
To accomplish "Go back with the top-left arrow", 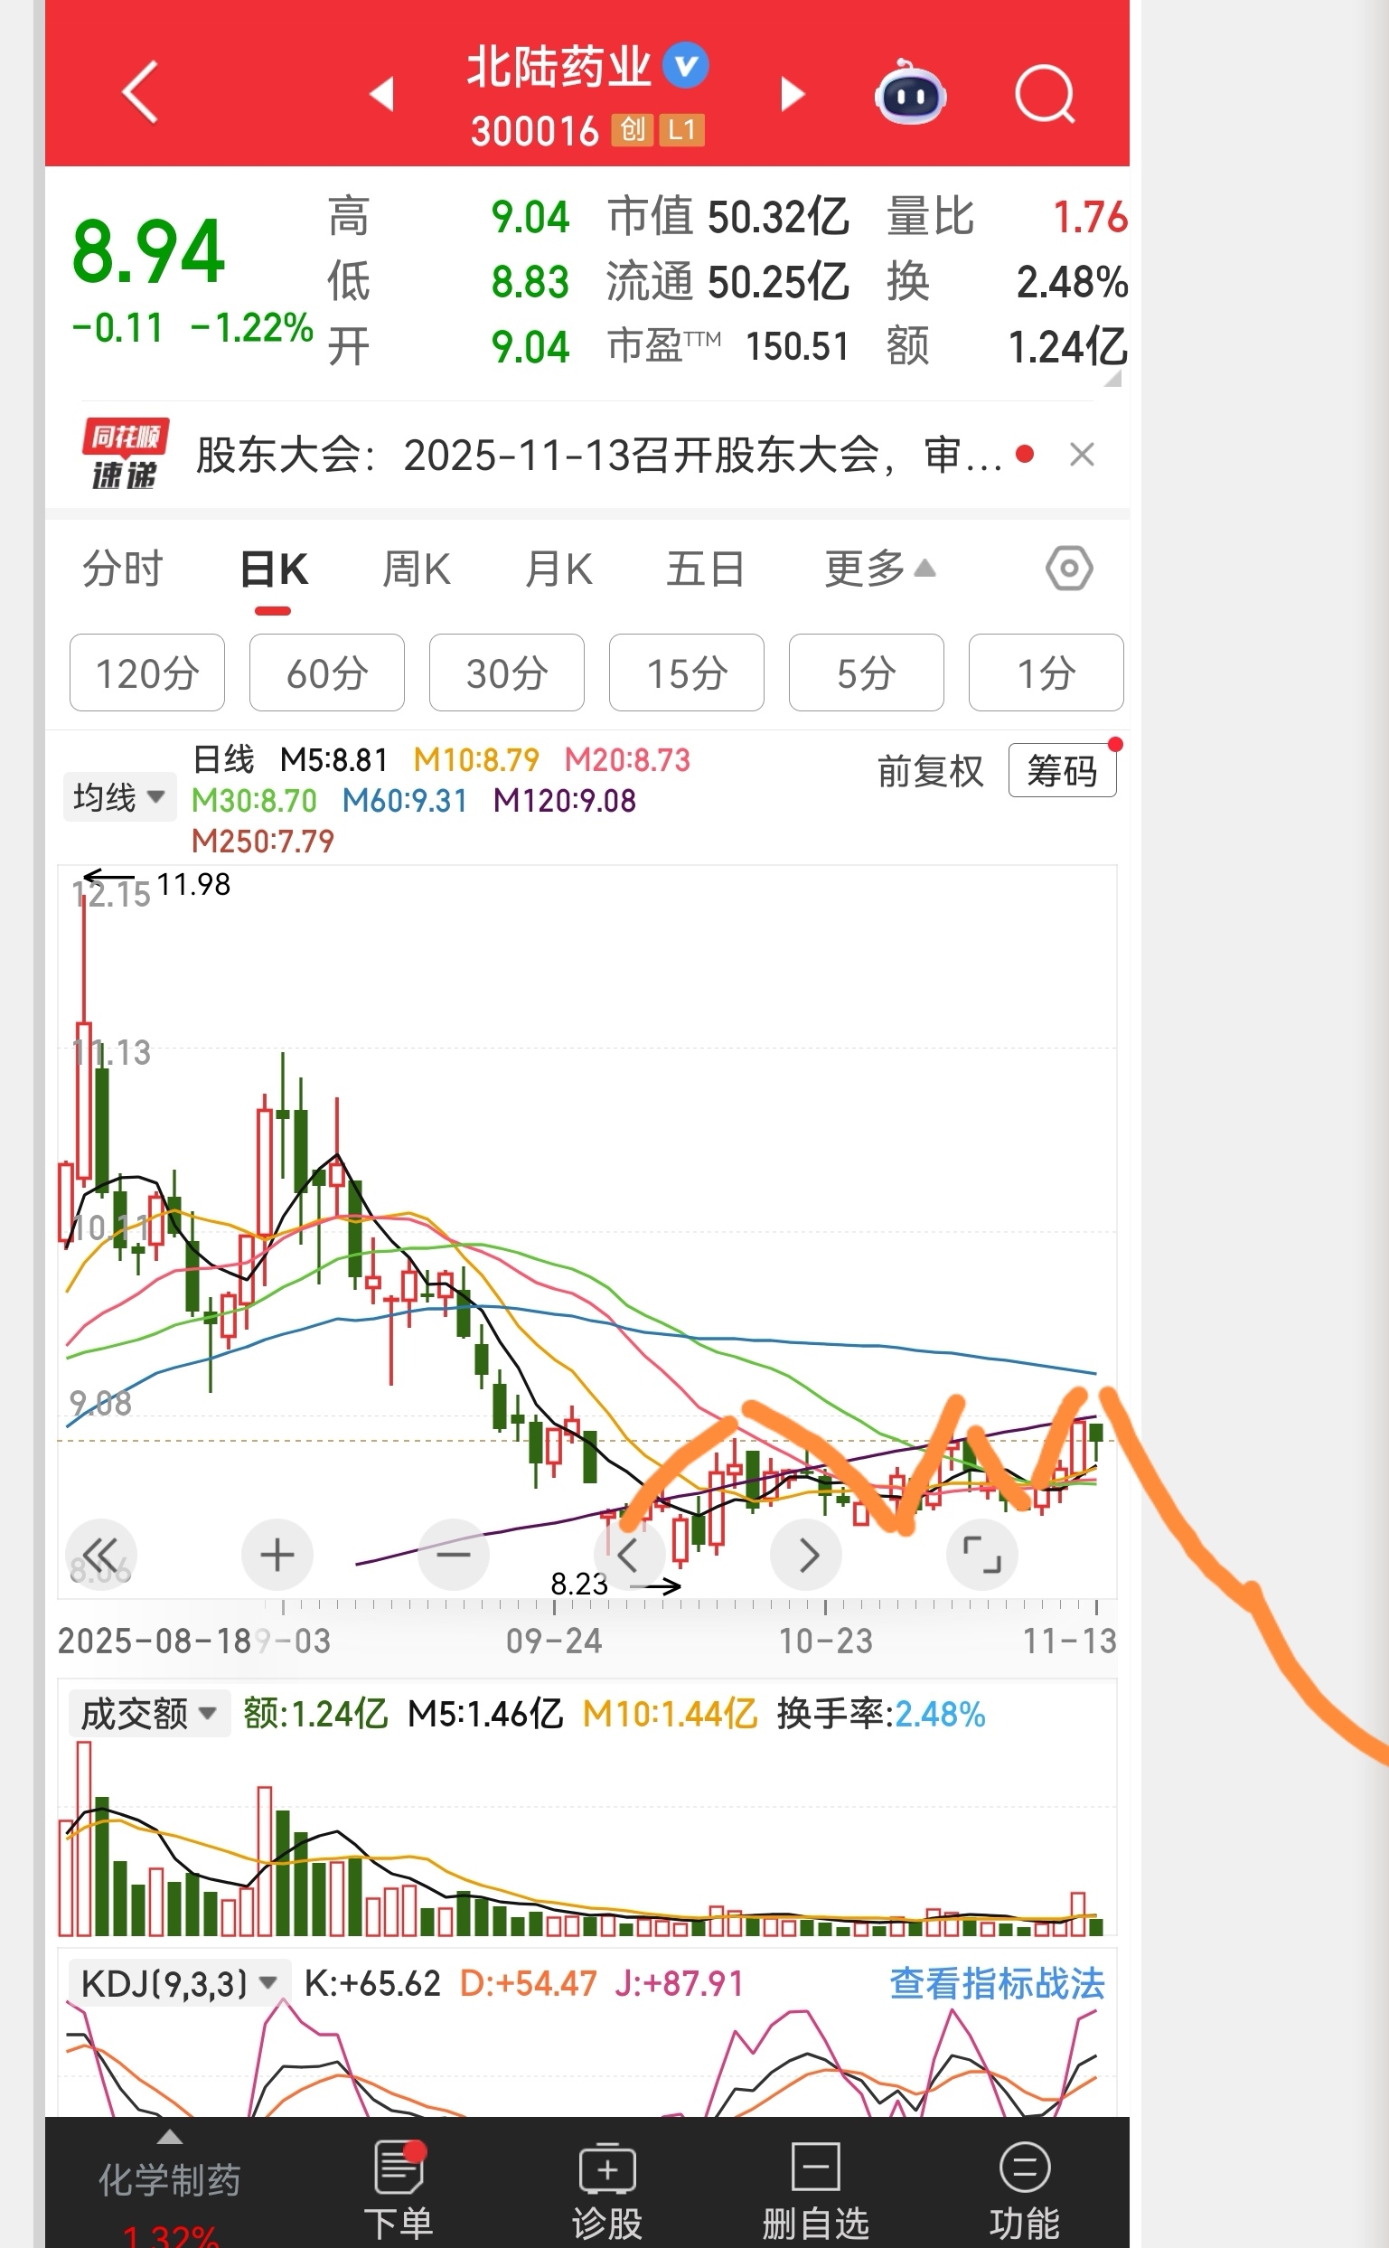I will point(141,92).
